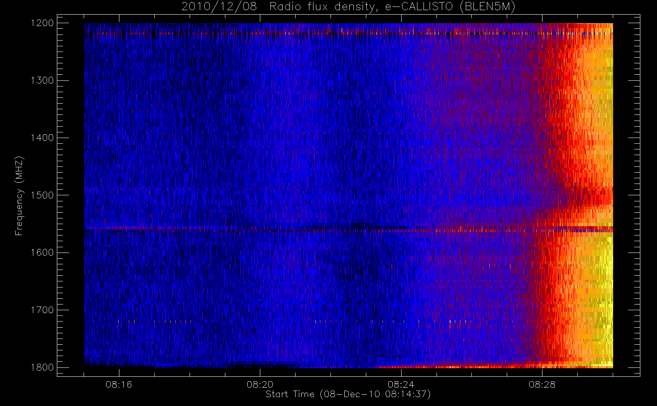Click the 1800 frequency tick label
Screen dimensions: 657x406
[x=42, y=367]
